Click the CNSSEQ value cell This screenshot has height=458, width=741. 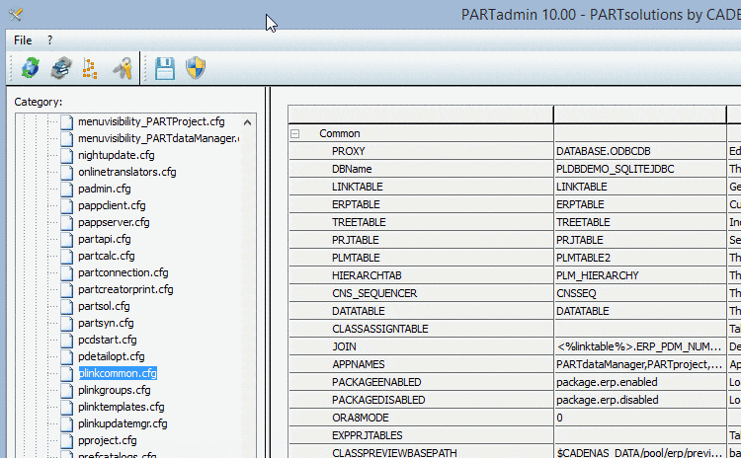coord(640,294)
